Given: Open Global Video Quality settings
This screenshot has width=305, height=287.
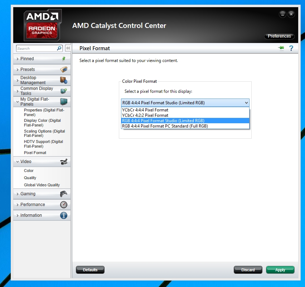Looking at the screenshot, I should [x=42, y=185].
